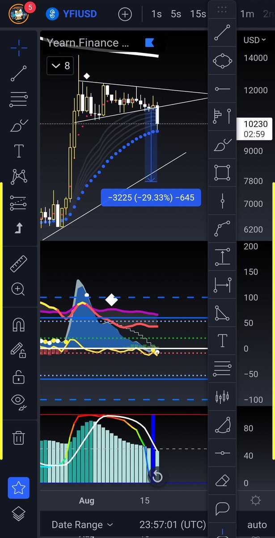Select the horizontal ray tool in floating toolbar
The image size is (275, 538).
(222, 89)
